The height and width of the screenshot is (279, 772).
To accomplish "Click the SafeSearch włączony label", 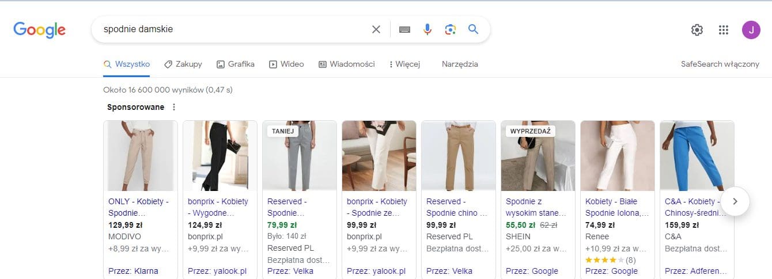I will click(x=720, y=64).
